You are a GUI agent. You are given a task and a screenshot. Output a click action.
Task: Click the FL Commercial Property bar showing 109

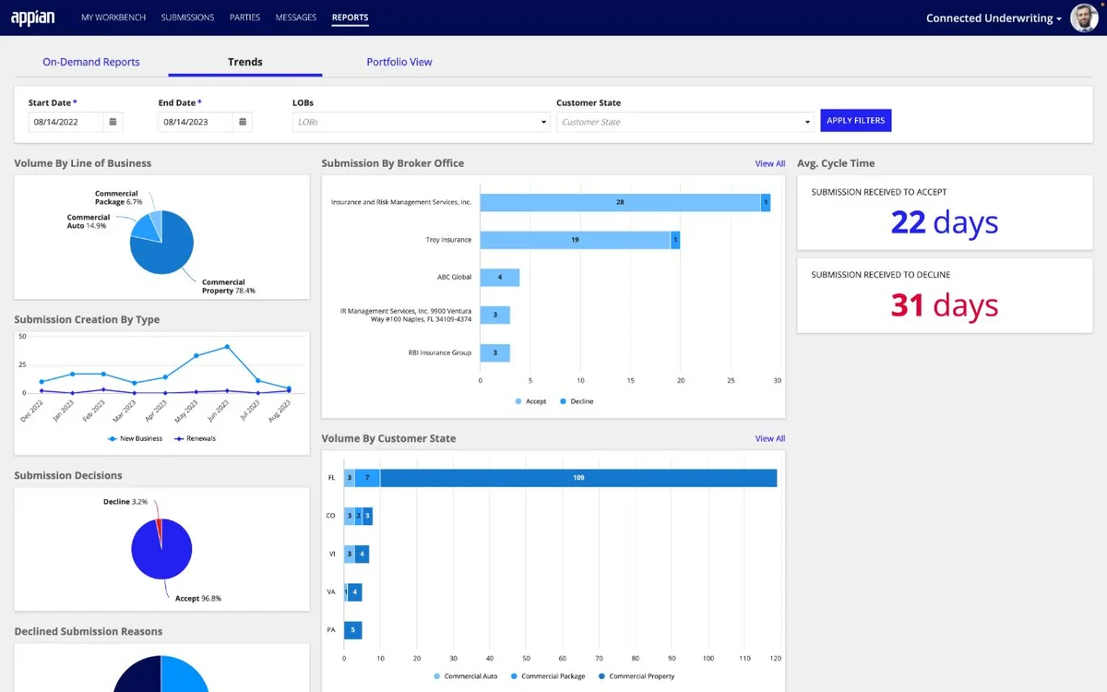578,478
